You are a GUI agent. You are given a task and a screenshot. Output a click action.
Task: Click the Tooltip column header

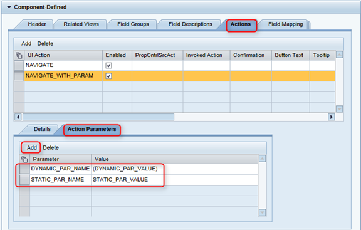click(322, 55)
